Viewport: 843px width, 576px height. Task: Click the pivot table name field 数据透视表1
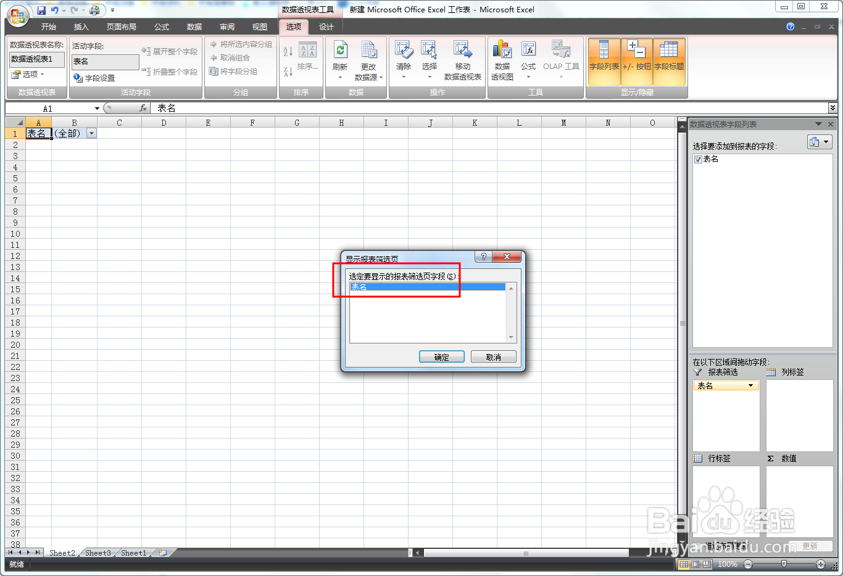pos(37,59)
